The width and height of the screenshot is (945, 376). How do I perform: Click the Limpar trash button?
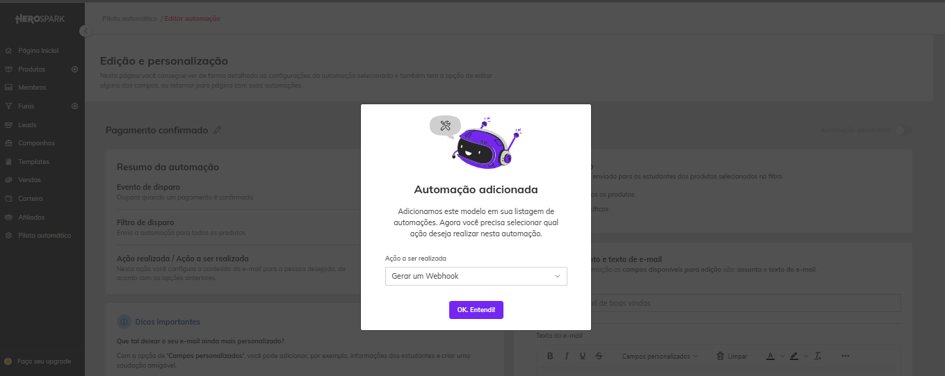click(732, 356)
